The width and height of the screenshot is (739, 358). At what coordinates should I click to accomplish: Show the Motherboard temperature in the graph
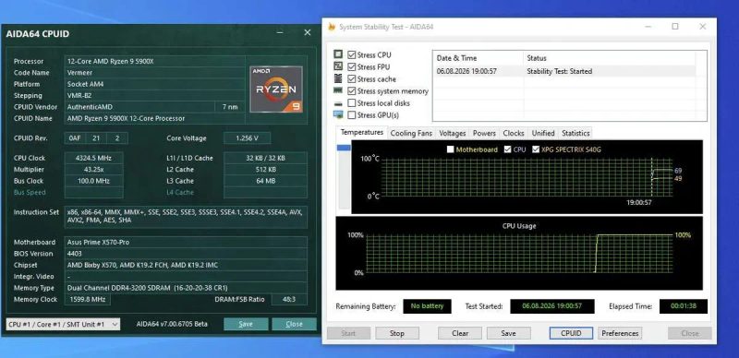point(450,149)
